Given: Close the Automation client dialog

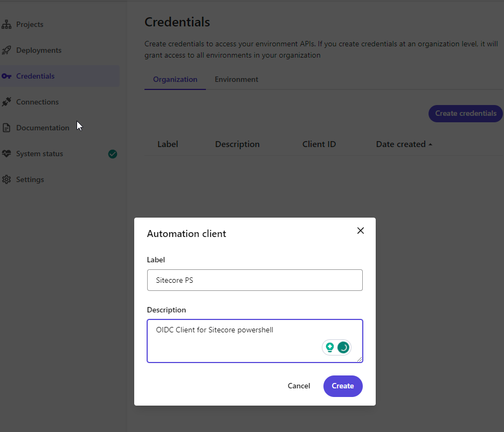Looking at the screenshot, I should point(361,231).
